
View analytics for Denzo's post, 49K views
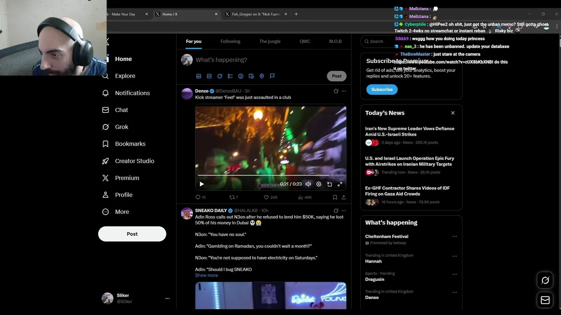pyautogui.click(x=305, y=197)
